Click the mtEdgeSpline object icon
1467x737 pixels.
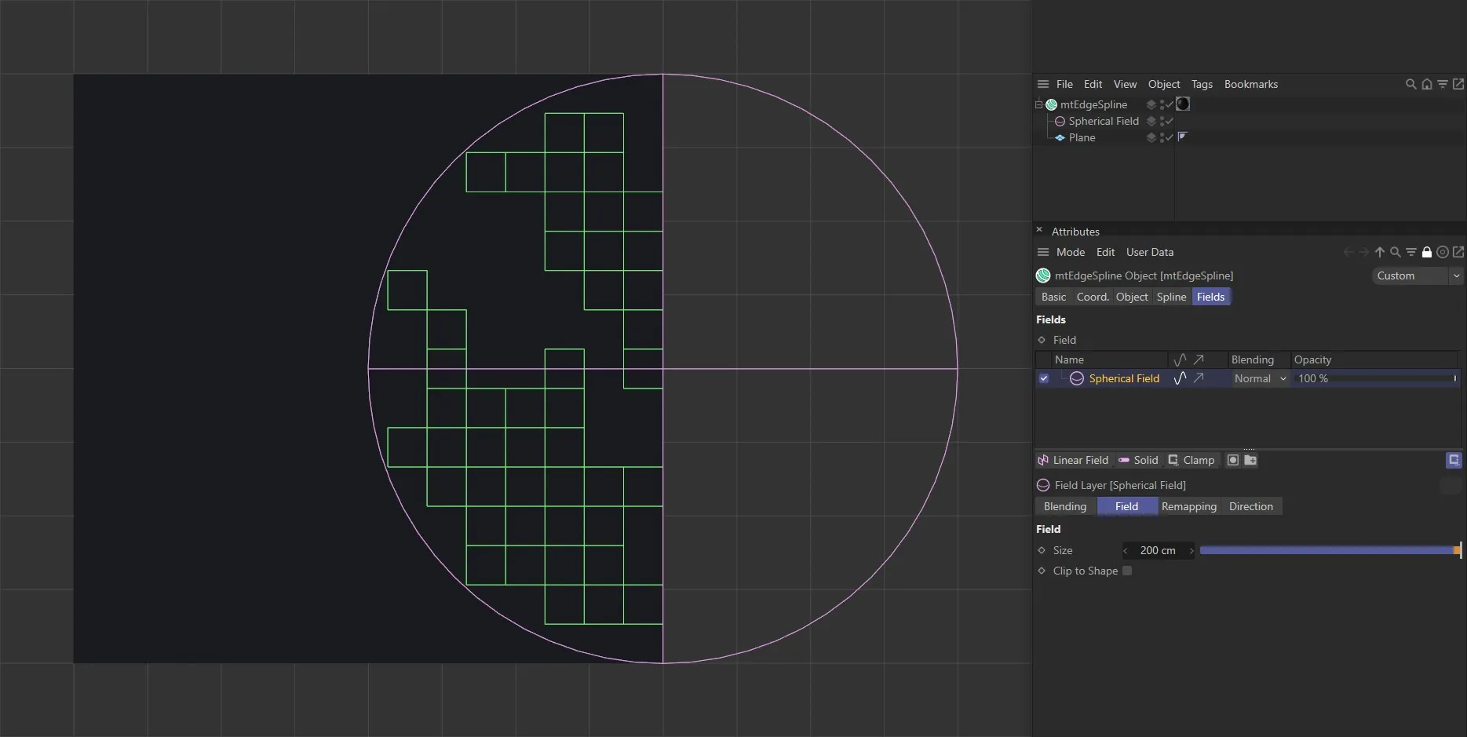click(x=1051, y=104)
